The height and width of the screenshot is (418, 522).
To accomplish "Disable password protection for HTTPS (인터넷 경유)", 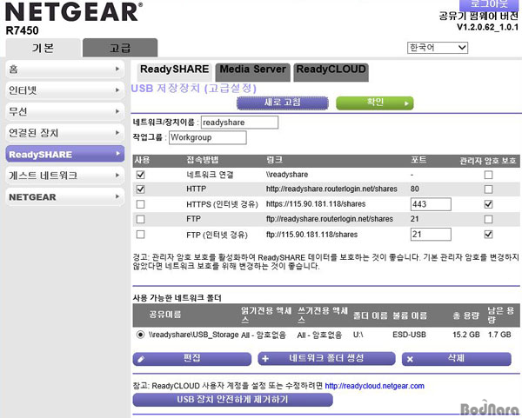I will [488, 204].
